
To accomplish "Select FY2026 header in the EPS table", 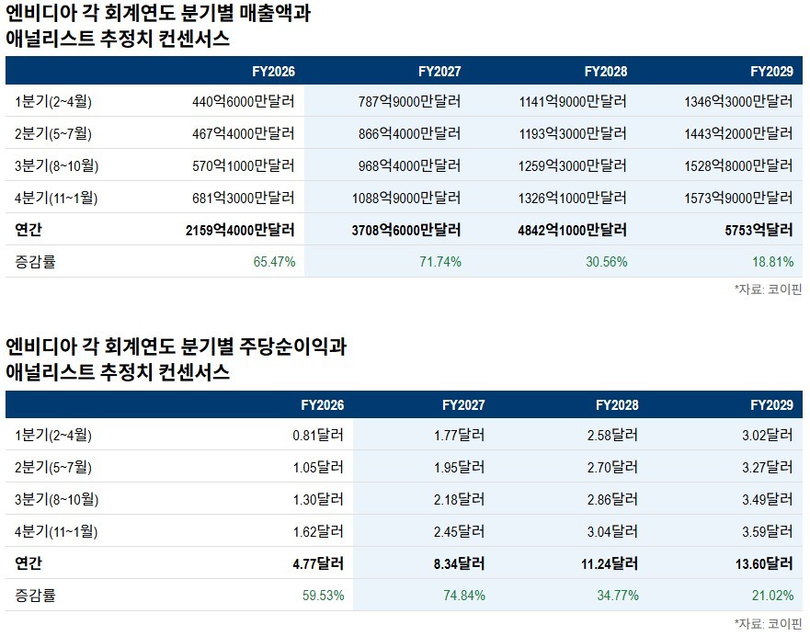I will [x=323, y=404].
